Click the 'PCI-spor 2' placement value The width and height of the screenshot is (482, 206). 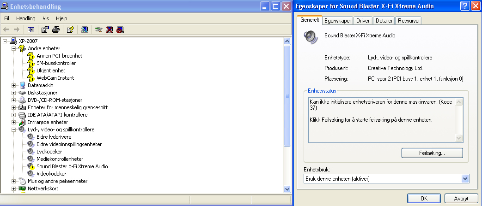pyautogui.click(x=415, y=79)
